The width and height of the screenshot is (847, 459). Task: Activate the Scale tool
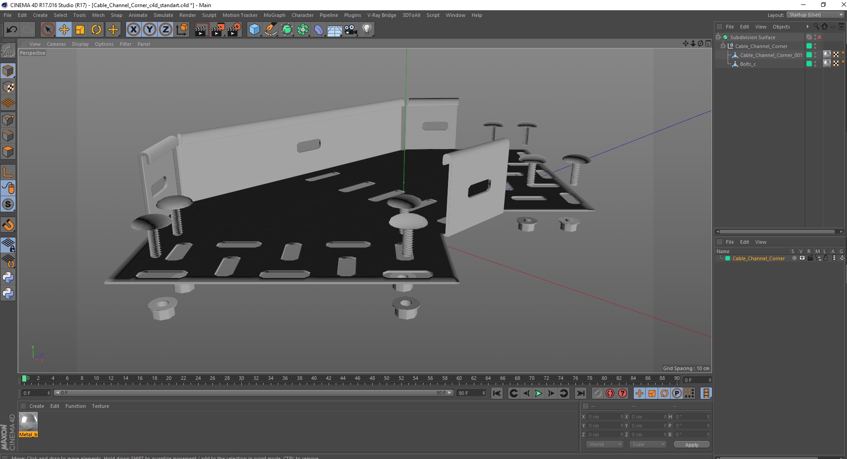pyautogui.click(x=80, y=30)
